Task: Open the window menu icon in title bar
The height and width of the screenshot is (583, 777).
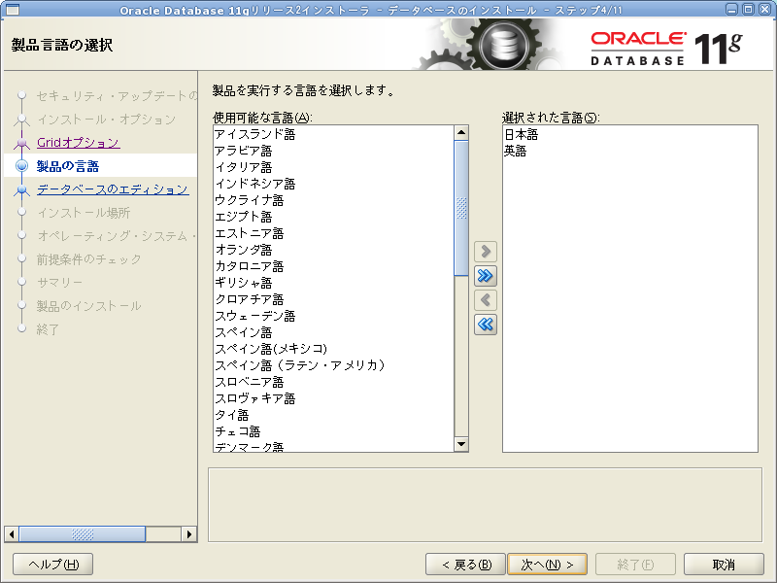Action: click(x=12, y=10)
